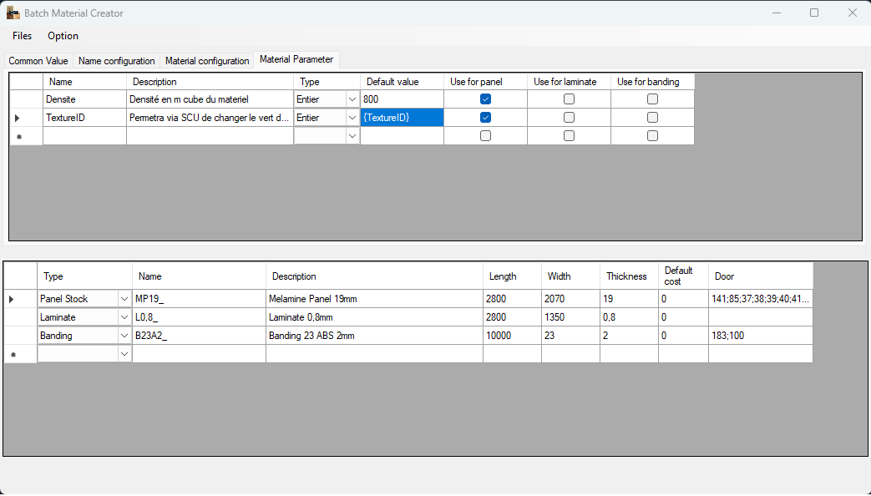Check Use for banding for Densite

click(653, 99)
